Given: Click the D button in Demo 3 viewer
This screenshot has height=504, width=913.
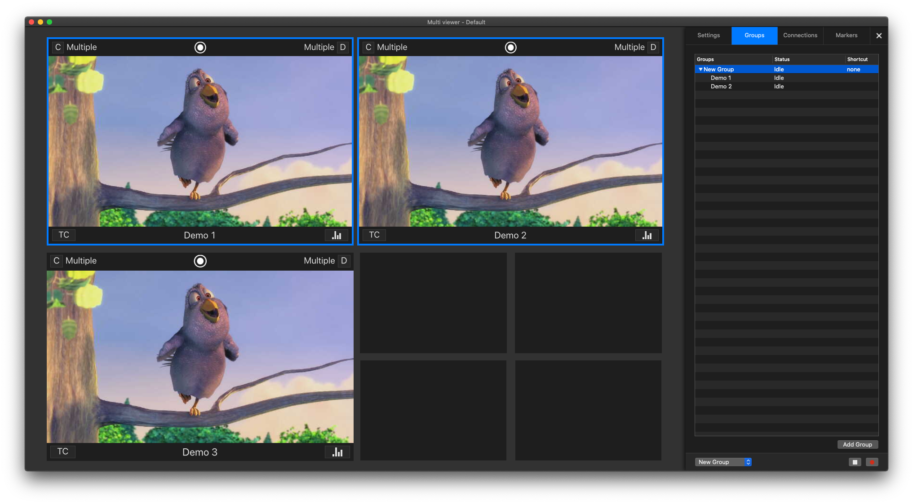Looking at the screenshot, I should [344, 261].
